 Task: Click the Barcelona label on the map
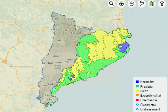pos(99,69)
